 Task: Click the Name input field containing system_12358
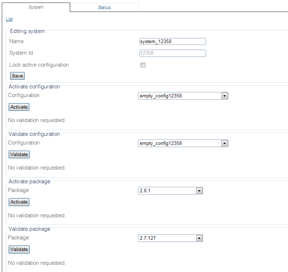172,42
